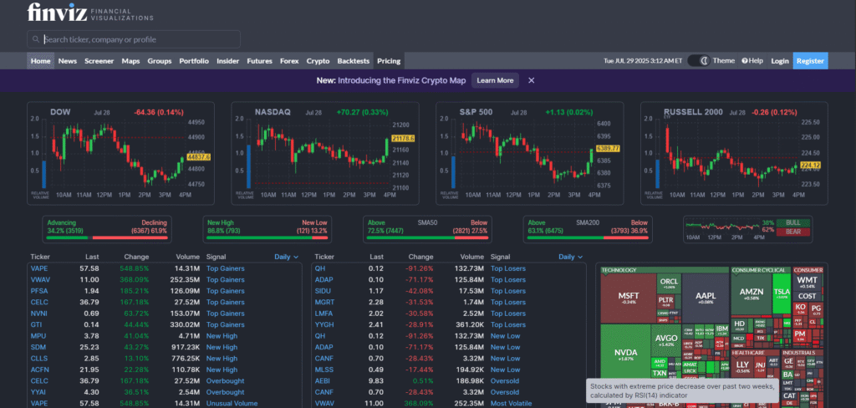Screen dimensions: 856x408
Task: Expand left table Daily timeframe dropdown
Action: (287, 257)
